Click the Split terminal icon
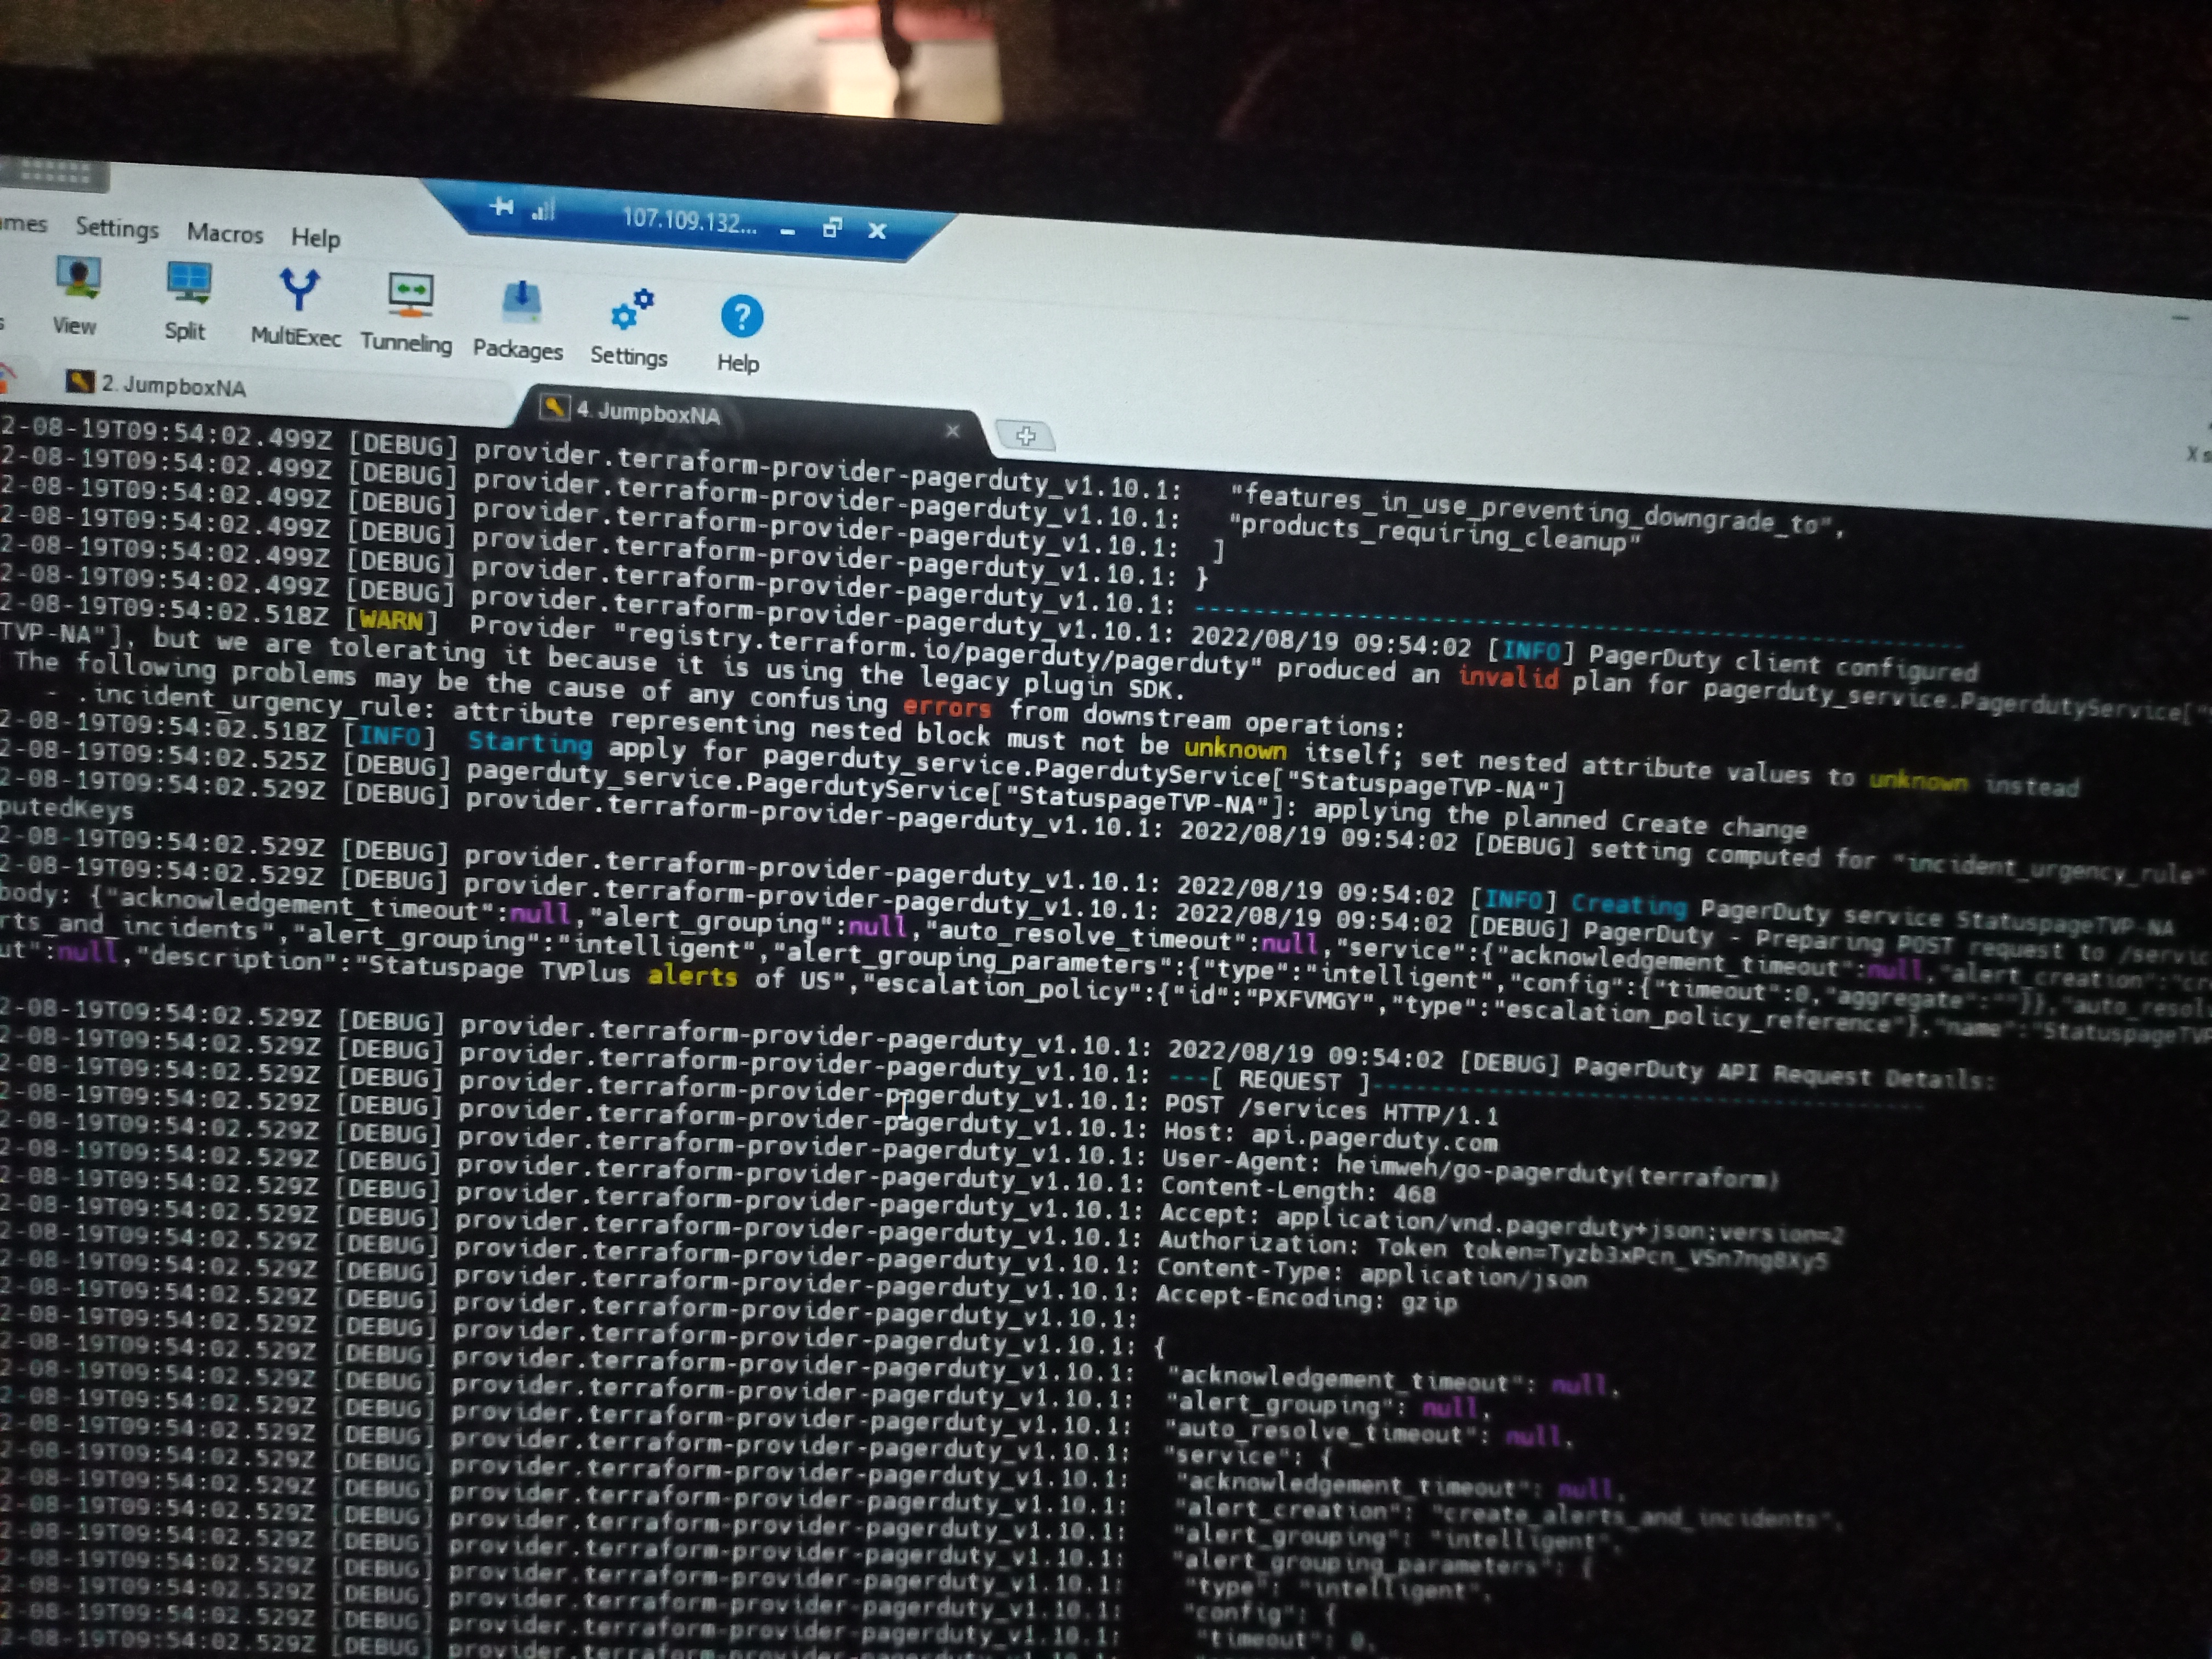 187,301
